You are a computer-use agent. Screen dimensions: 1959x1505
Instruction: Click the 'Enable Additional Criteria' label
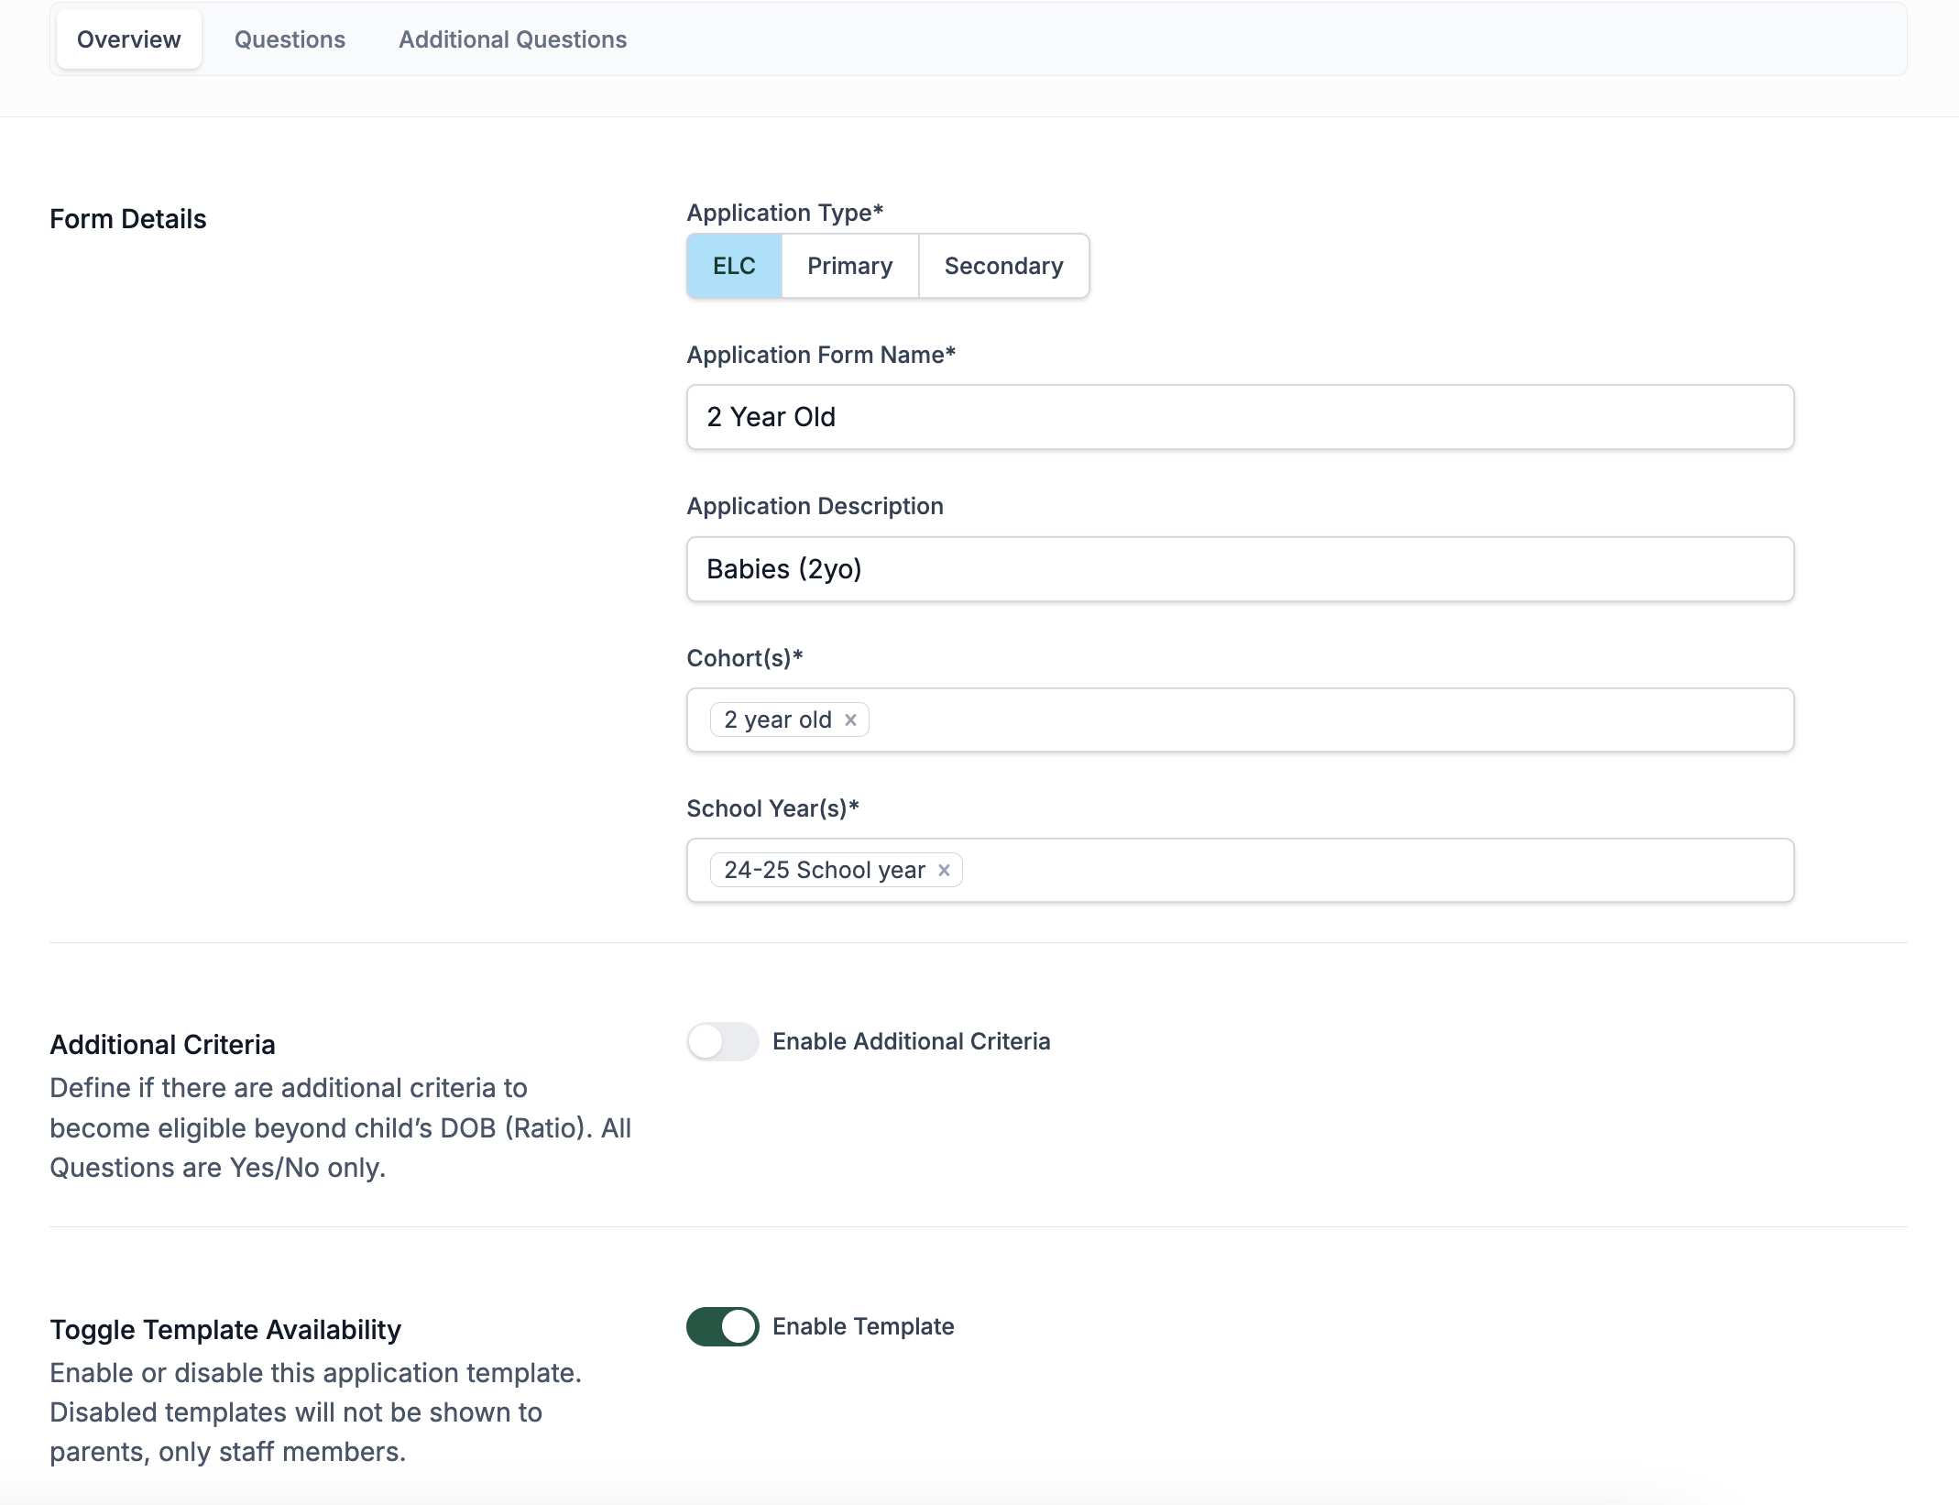point(912,1041)
